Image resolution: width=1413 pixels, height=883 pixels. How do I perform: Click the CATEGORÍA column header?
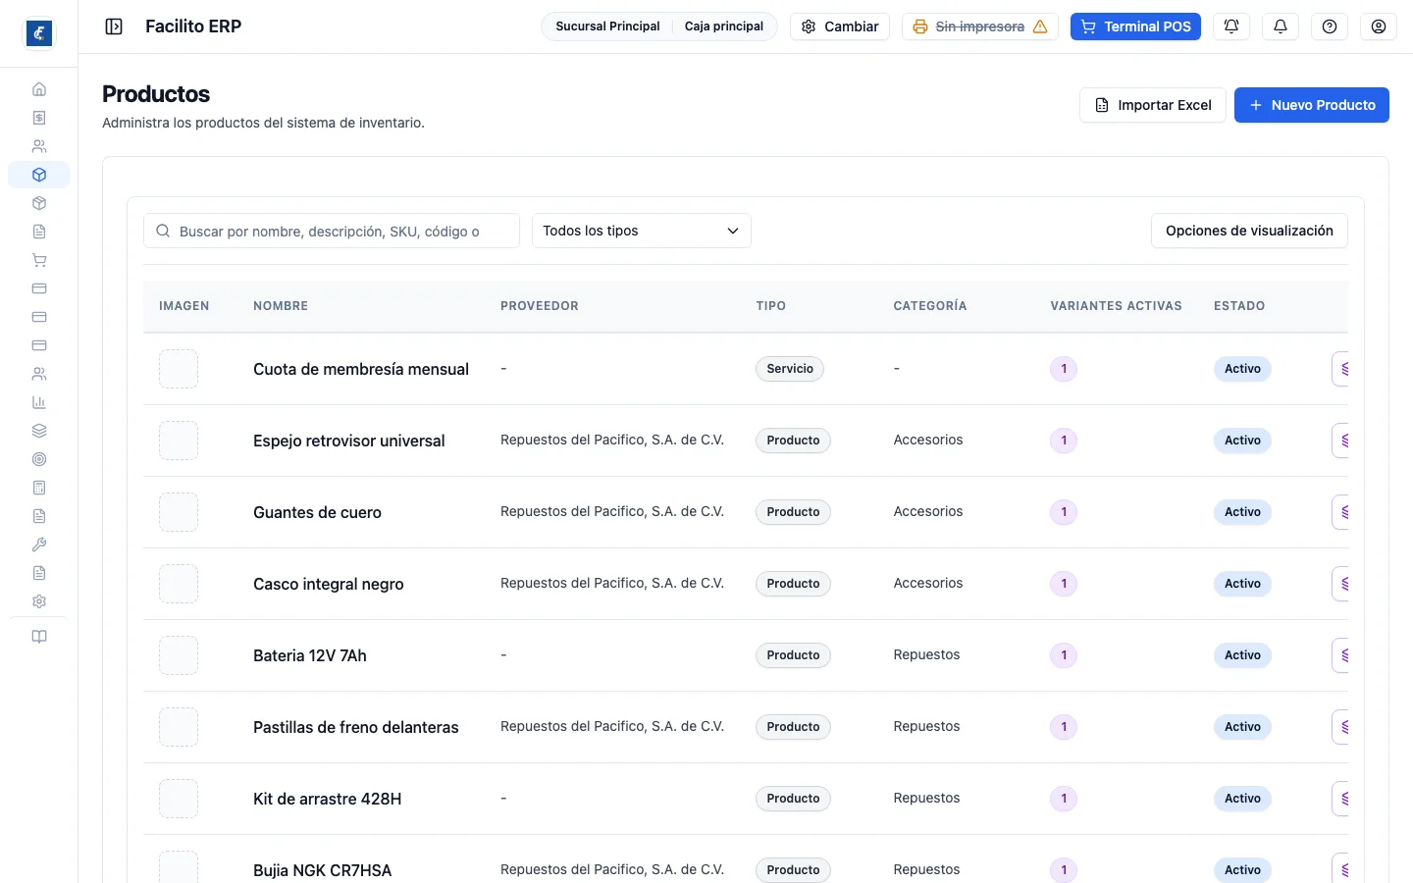tap(930, 306)
